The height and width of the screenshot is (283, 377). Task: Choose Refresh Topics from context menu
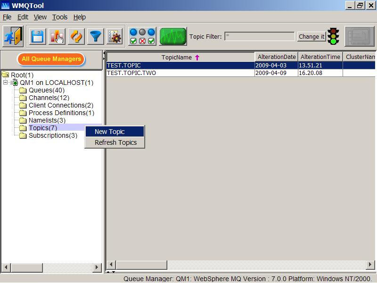point(115,142)
